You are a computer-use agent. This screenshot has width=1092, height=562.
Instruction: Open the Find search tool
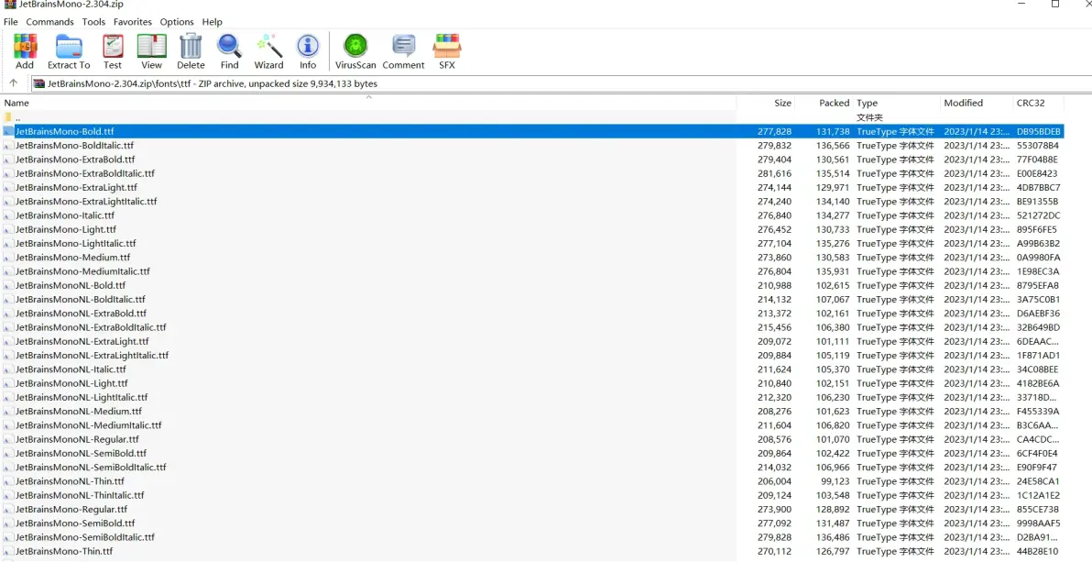coord(229,51)
